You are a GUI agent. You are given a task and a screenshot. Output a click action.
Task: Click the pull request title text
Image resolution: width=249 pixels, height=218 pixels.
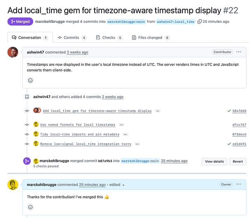115,10
